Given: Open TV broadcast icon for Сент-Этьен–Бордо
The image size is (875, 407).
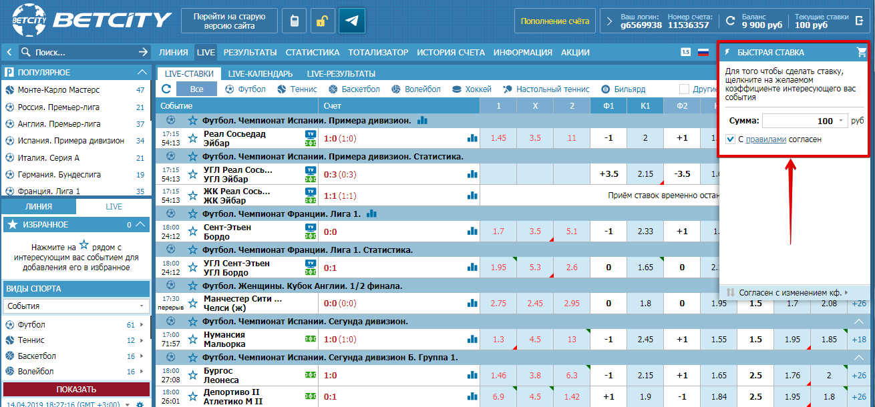Looking at the screenshot, I should pos(311,227).
